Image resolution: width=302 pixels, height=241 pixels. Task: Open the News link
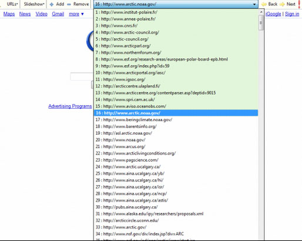tap(25, 14)
